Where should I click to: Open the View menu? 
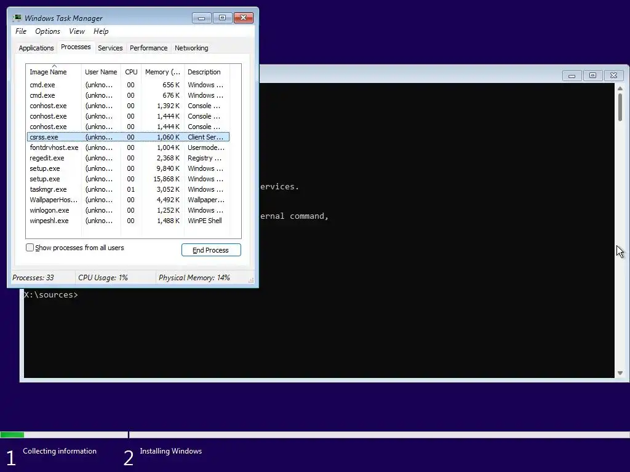coord(77,31)
